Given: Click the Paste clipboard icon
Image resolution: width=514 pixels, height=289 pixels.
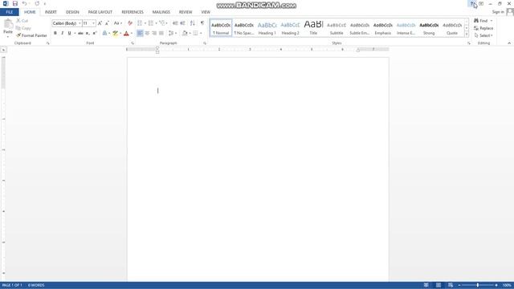Looking at the screenshot, I should tap(8, 24).
